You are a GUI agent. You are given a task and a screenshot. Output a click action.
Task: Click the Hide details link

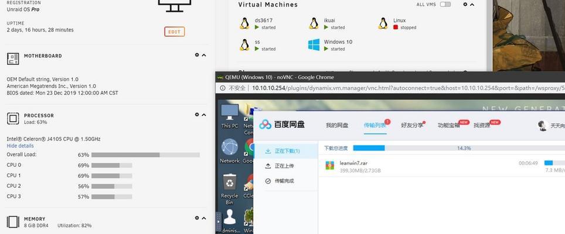20,146
